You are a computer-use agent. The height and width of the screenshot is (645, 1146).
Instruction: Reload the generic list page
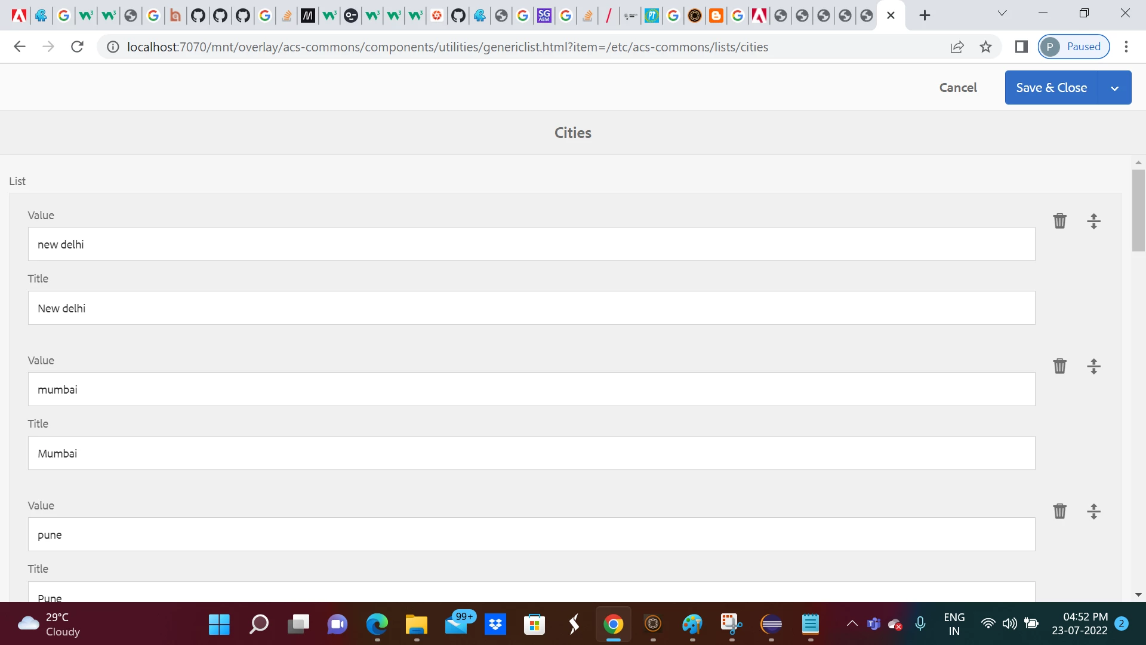pyautogui.click(x=77, y=47)
